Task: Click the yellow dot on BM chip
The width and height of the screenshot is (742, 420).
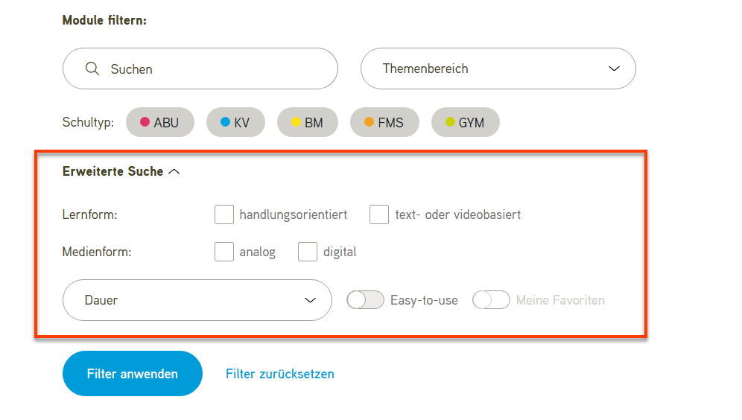Action: pos(296,122)
